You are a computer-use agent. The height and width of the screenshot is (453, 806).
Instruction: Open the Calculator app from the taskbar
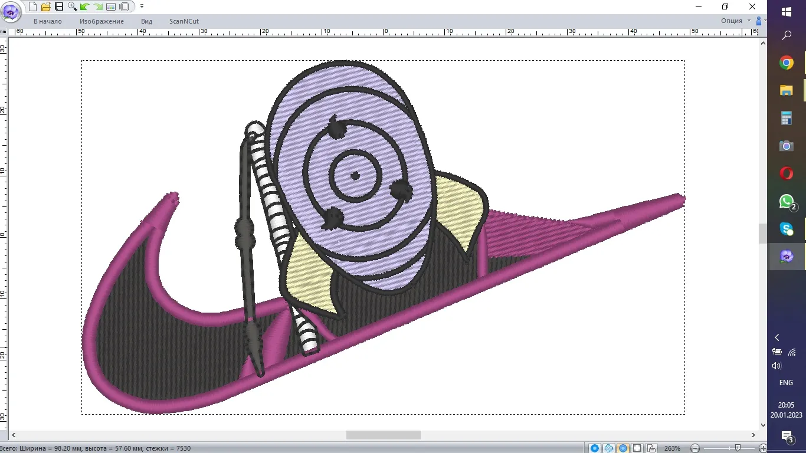787,118
